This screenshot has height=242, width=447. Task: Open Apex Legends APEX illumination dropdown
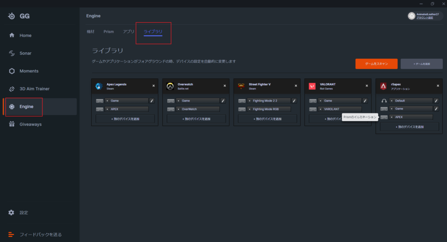[x=127, y=109]
